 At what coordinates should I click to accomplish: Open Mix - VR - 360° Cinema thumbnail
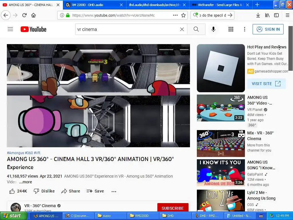[x=221, y=144]
